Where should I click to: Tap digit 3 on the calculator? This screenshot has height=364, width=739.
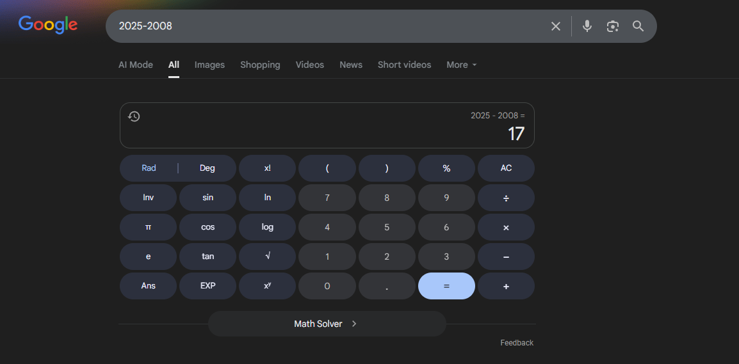(x=446, y=257)
